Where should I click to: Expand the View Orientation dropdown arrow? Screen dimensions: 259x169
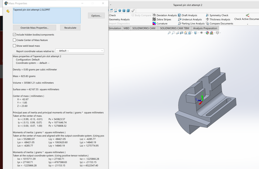192,33
